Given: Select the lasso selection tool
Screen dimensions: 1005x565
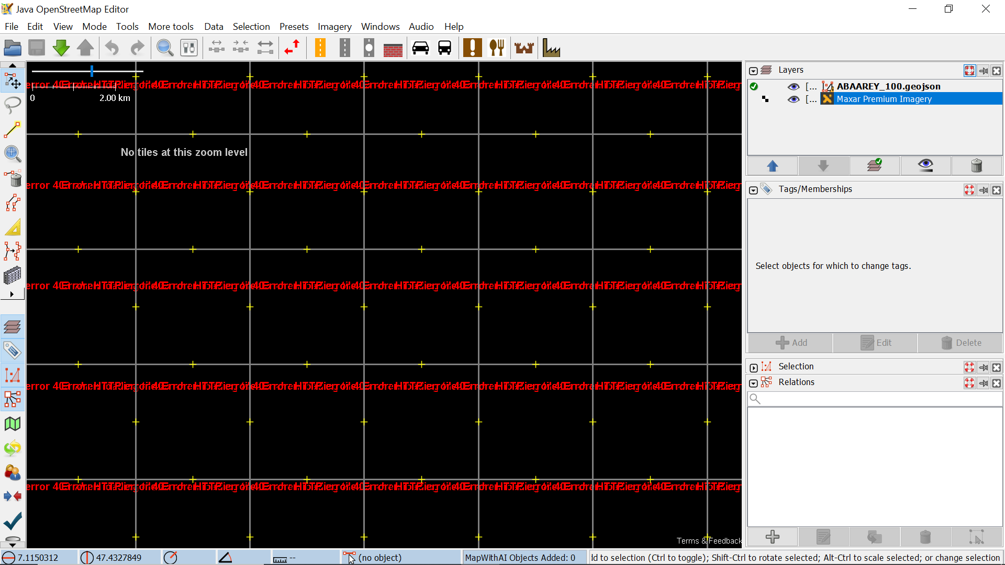Looking at the screenshot, I should [13, 105].
